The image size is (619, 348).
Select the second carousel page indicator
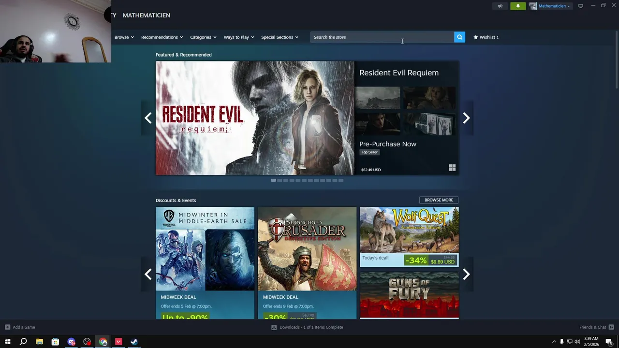click(280, 180)
